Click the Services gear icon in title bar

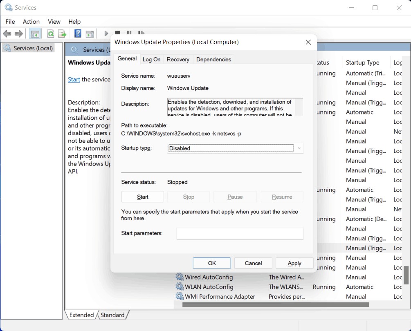coord(9,8)
